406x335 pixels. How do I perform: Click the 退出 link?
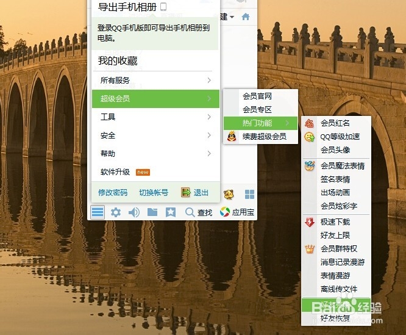coord(201,192)
